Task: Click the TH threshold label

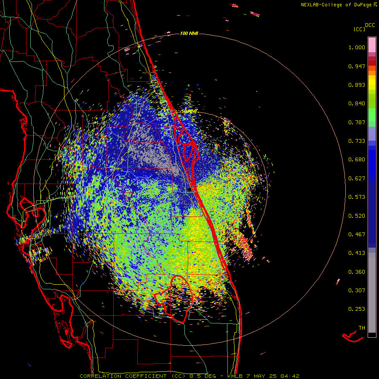Action: [x=362, y=328]
